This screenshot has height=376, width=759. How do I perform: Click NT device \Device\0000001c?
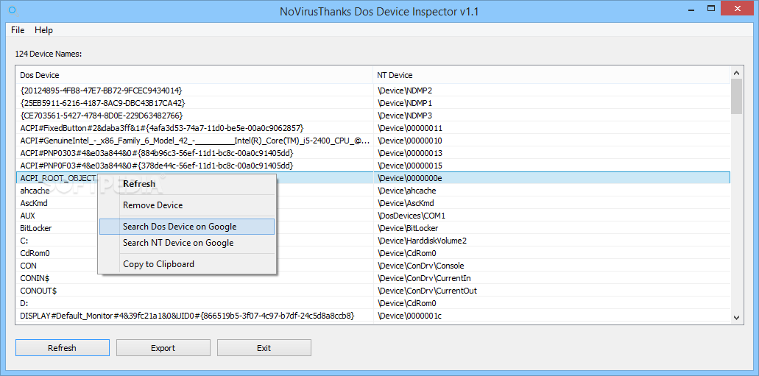pyautogui.click(x=409, y=316)
